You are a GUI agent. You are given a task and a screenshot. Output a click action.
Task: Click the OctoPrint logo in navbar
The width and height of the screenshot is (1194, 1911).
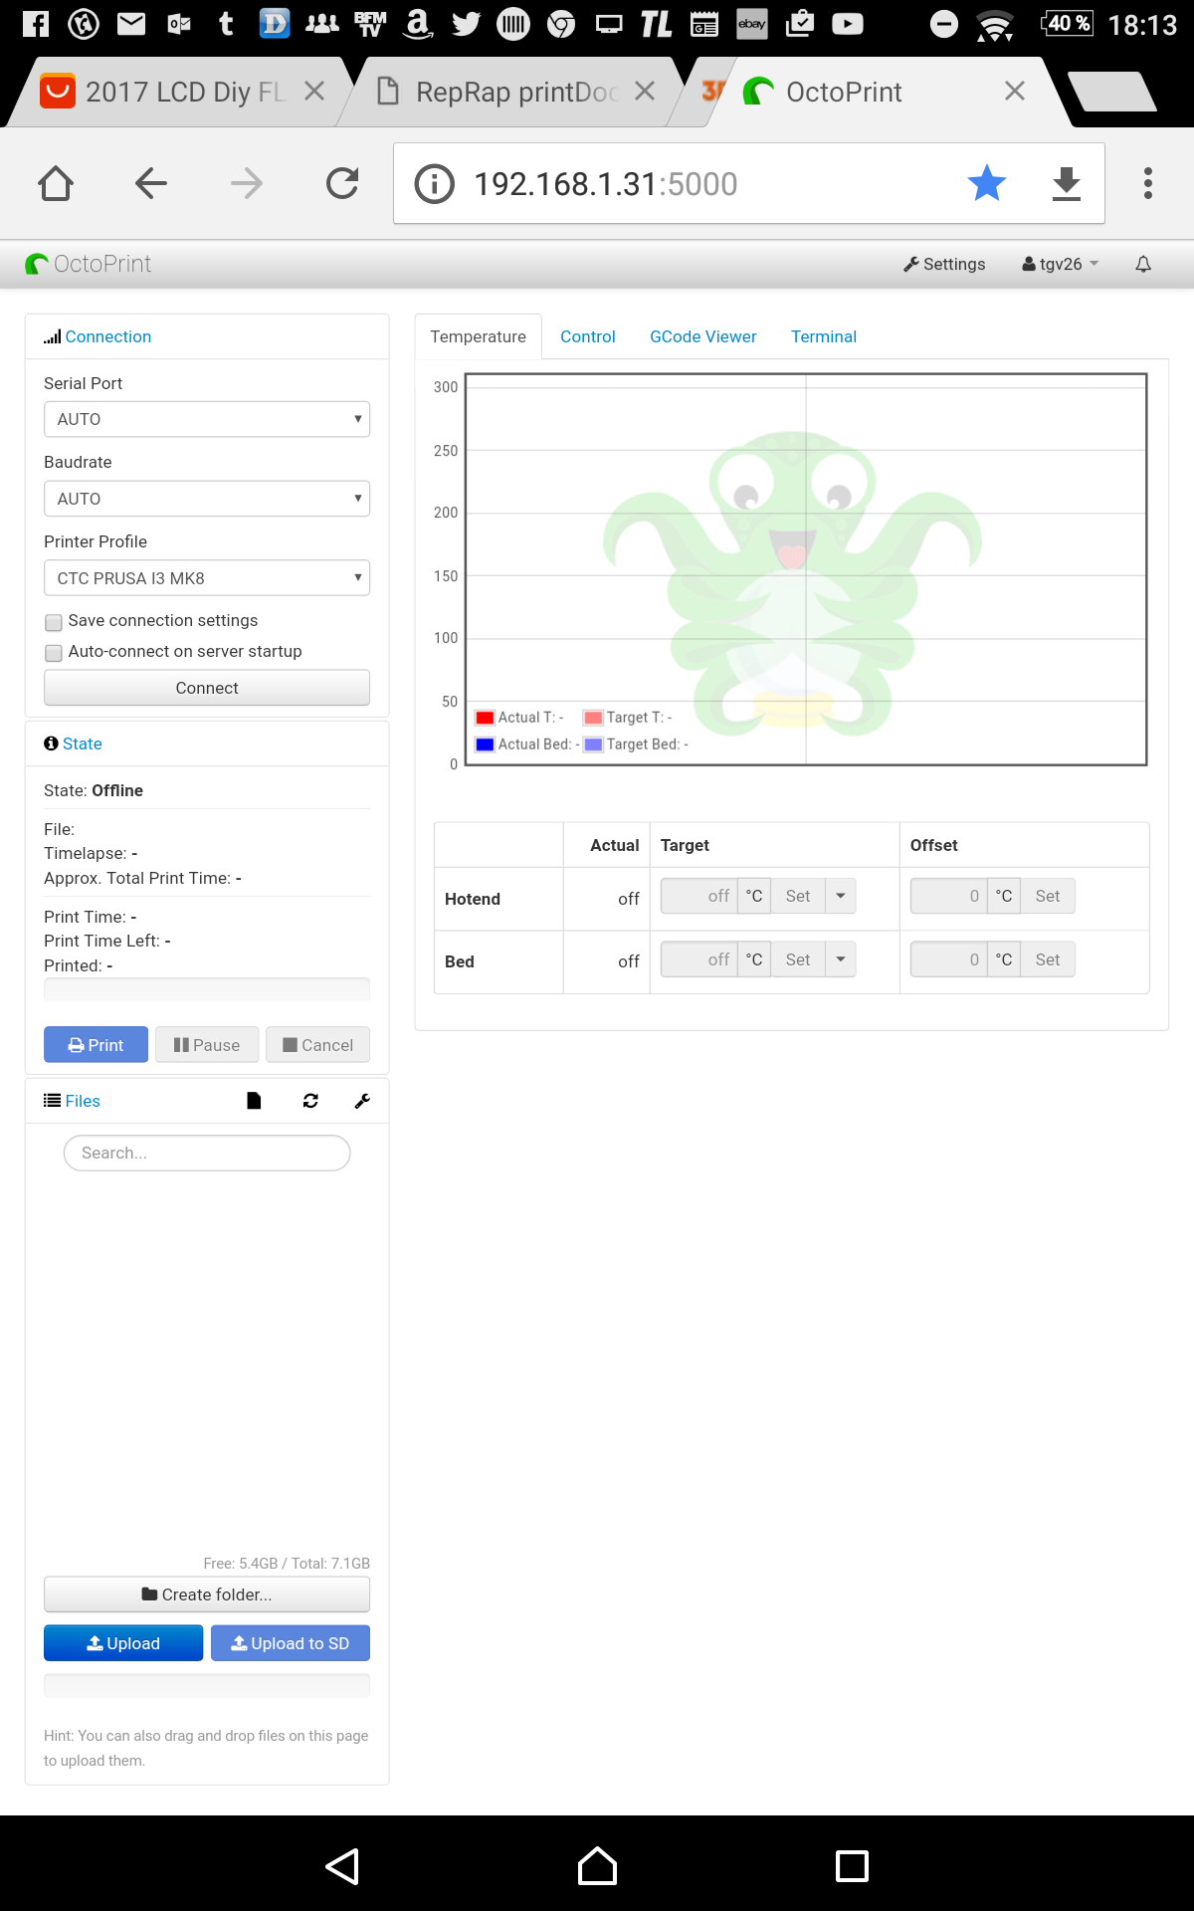[x=89, y=264]
